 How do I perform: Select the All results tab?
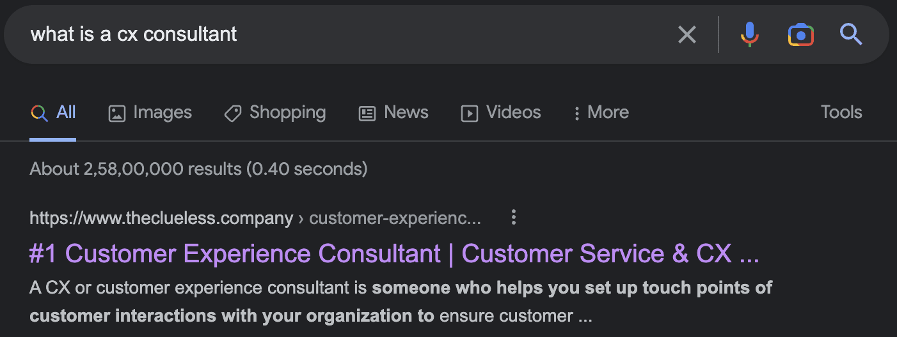pyautogui.click(x=66, y=113)
